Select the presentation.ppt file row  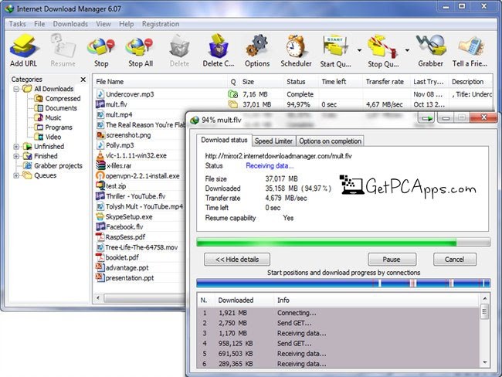click(x=140, y=277)
